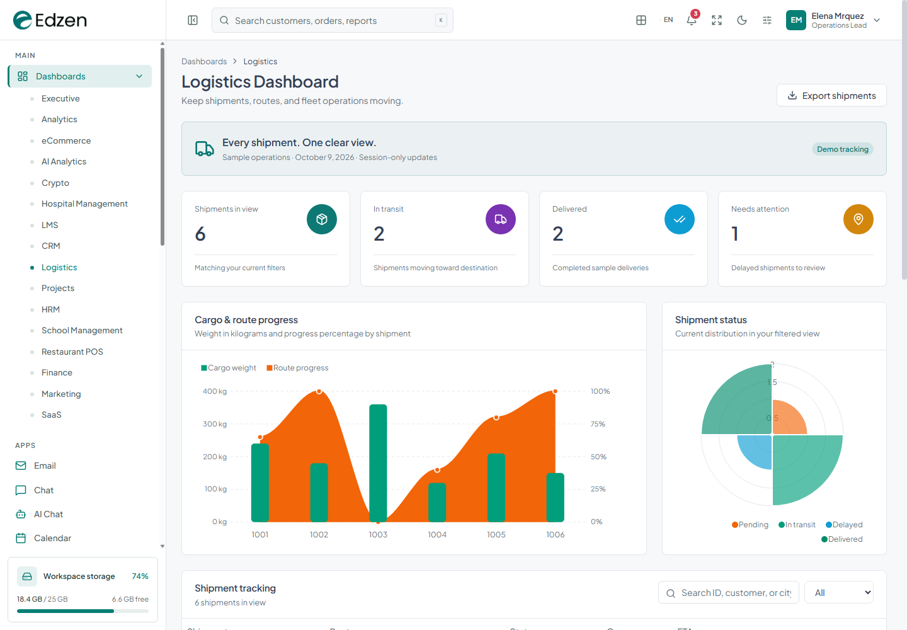Open CRM dashboard menu item
The width and height of the screenshot is (907, 630).
pyautogui.click(x=51, y=246)
